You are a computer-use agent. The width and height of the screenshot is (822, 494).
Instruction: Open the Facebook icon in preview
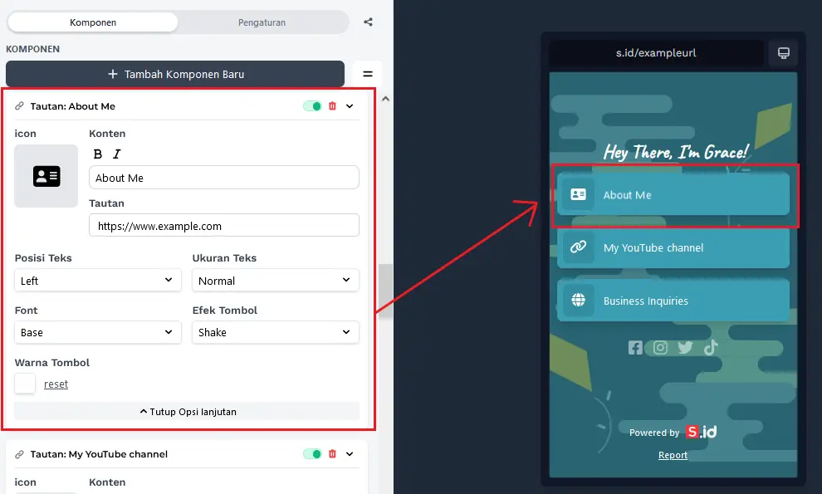[x=635, y=348]
